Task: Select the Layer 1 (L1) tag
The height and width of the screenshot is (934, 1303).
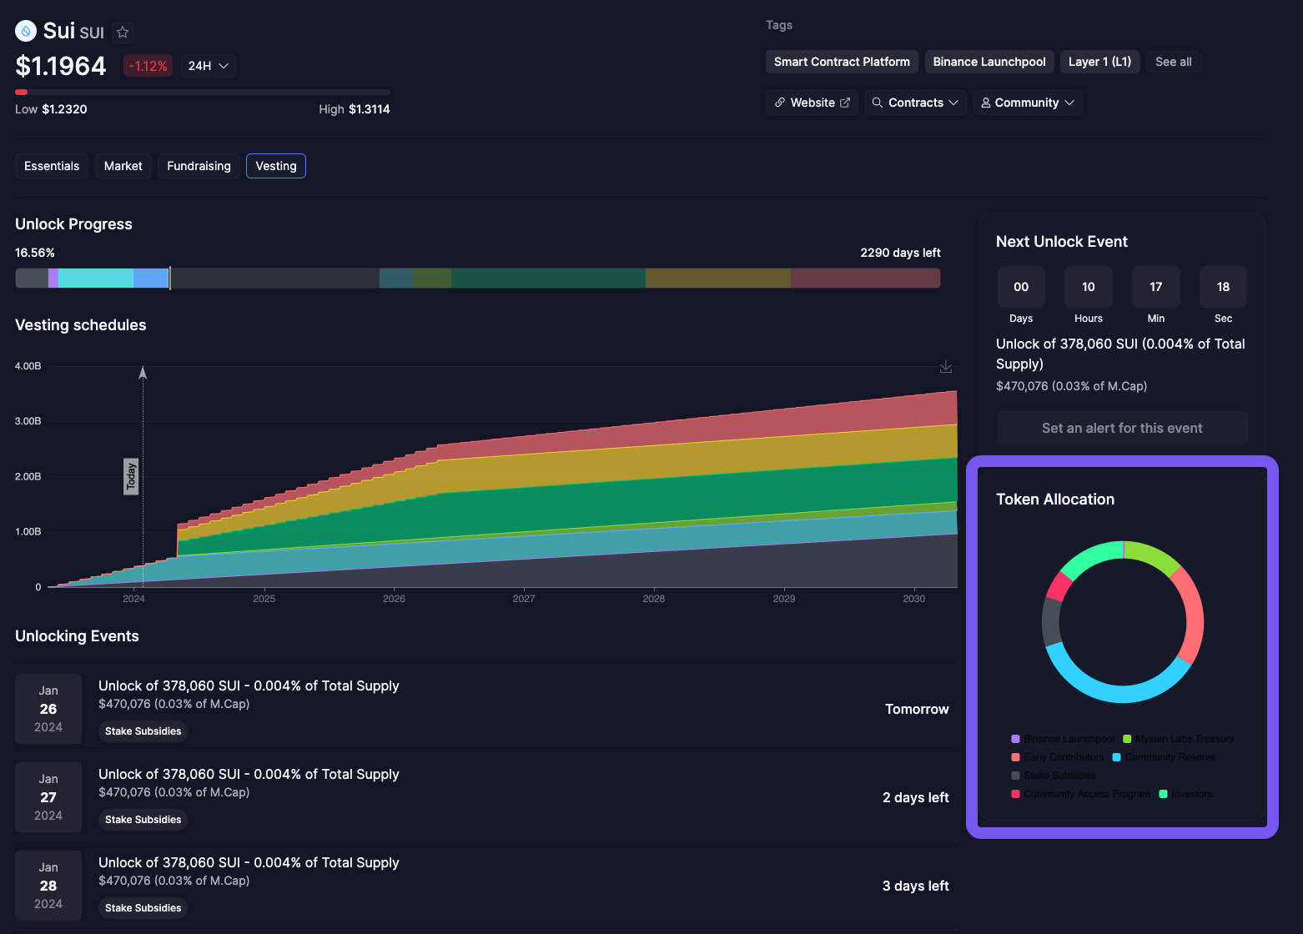Action: (x=1099, y=62)
